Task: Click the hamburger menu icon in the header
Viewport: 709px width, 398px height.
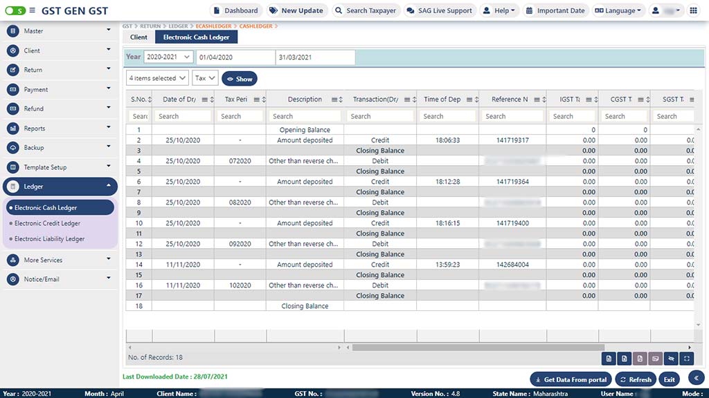Action: [x=33, y=10]
